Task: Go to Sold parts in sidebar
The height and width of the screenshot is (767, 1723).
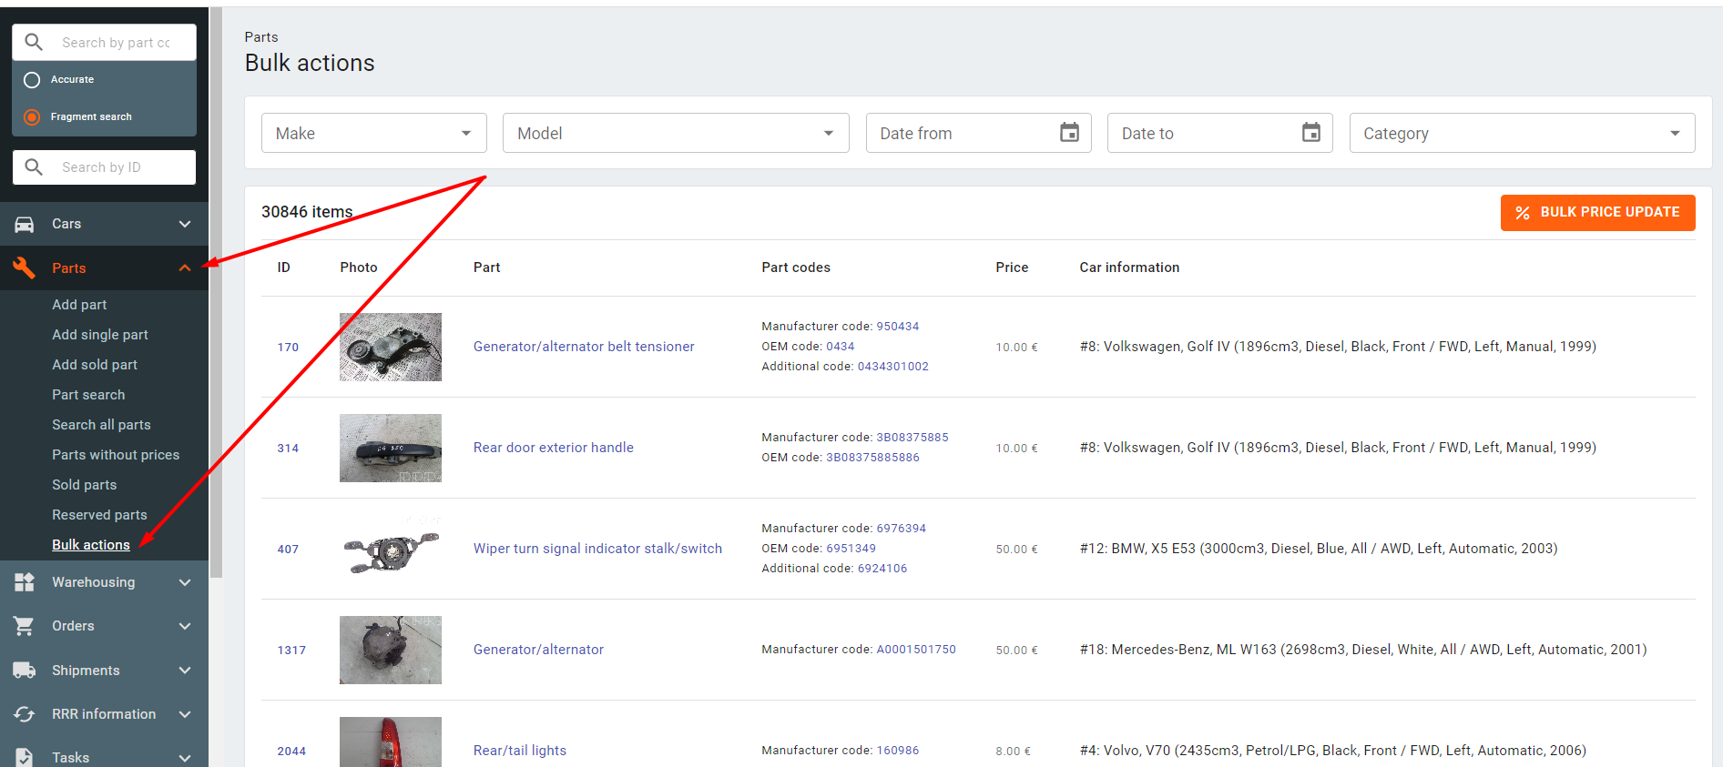Action: [x=85, y=485]
